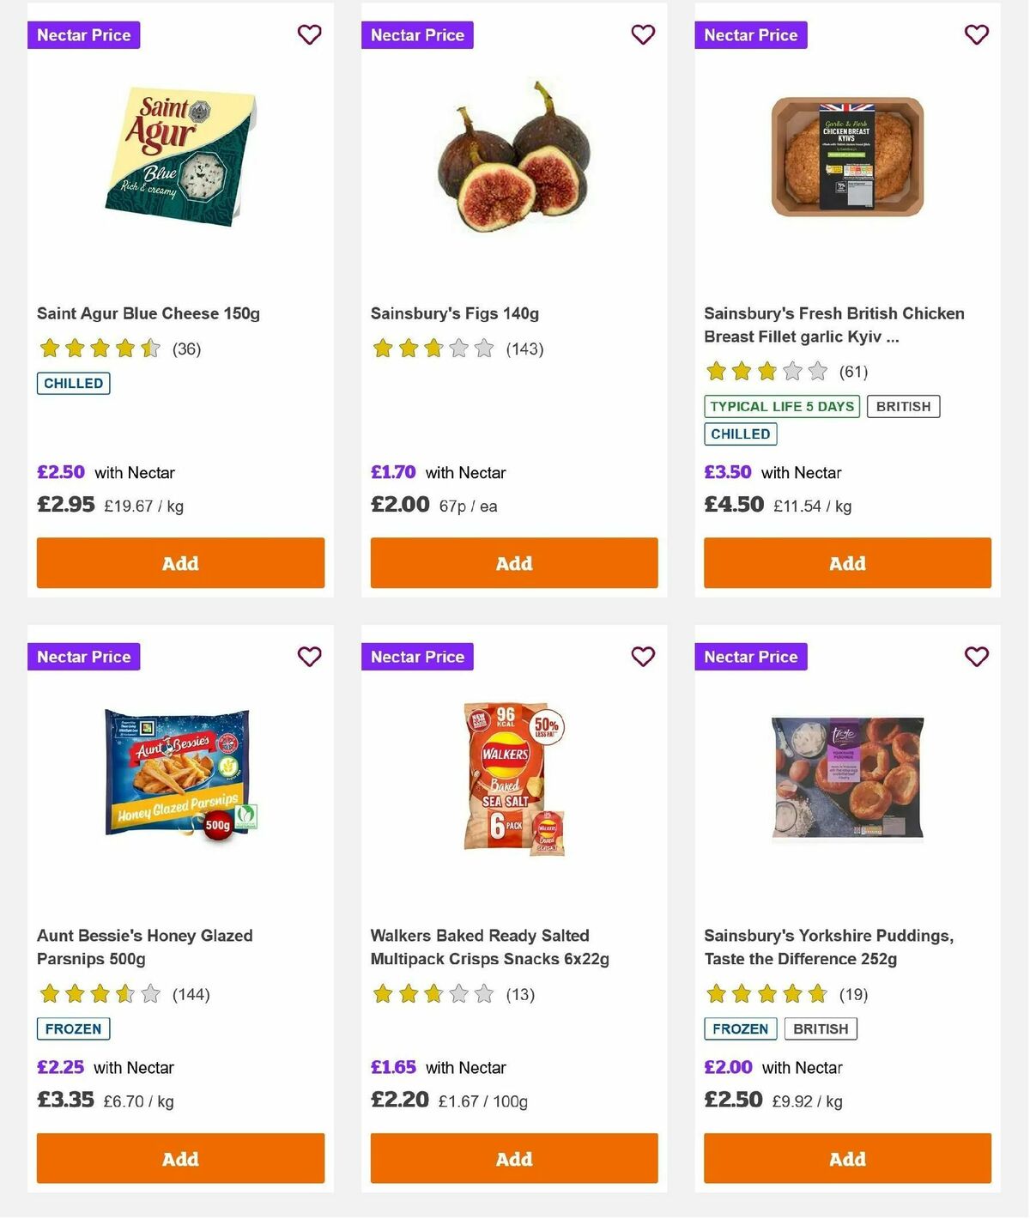Favourite the Chicken Breast Fillet garlic Kyiv
This screenshot has height=1219, width=1030.
pos(976,35)
